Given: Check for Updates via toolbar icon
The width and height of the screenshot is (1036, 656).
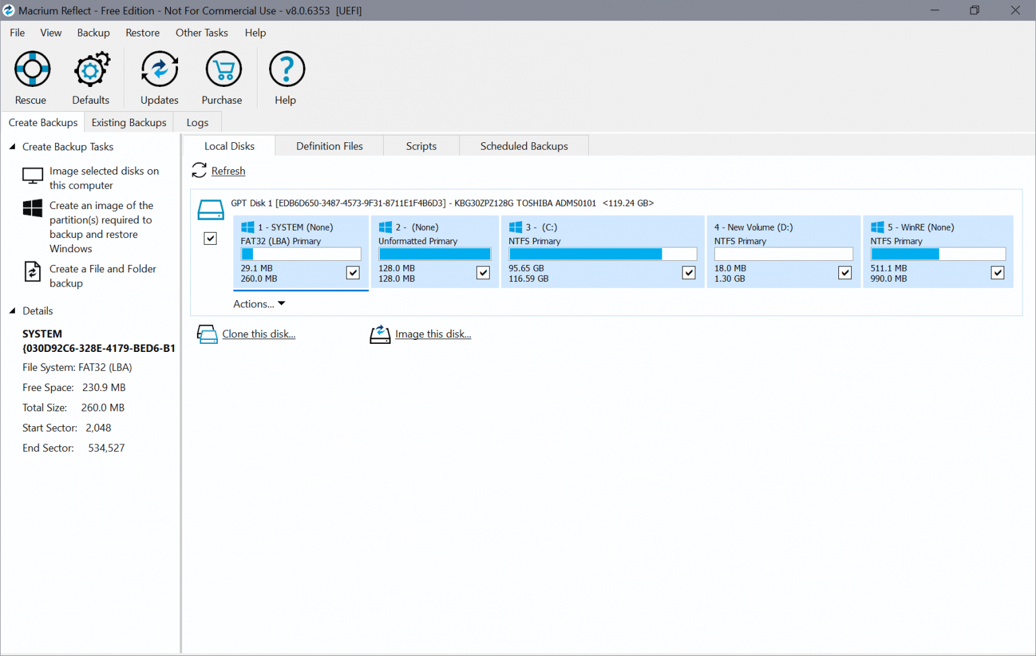Looking at the screenshot, I should tap(159, 76).
